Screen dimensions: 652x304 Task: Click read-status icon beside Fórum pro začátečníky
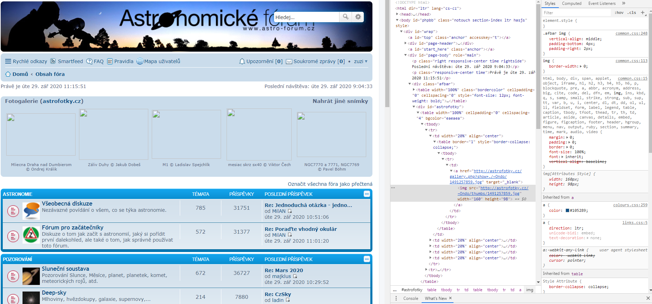[13, 236]
